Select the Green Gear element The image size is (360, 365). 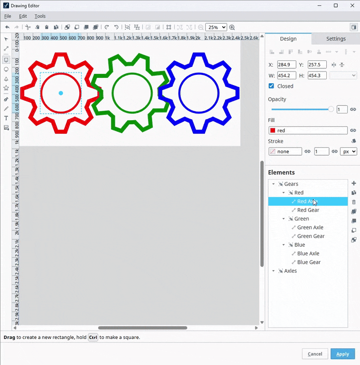click(311, 236)
